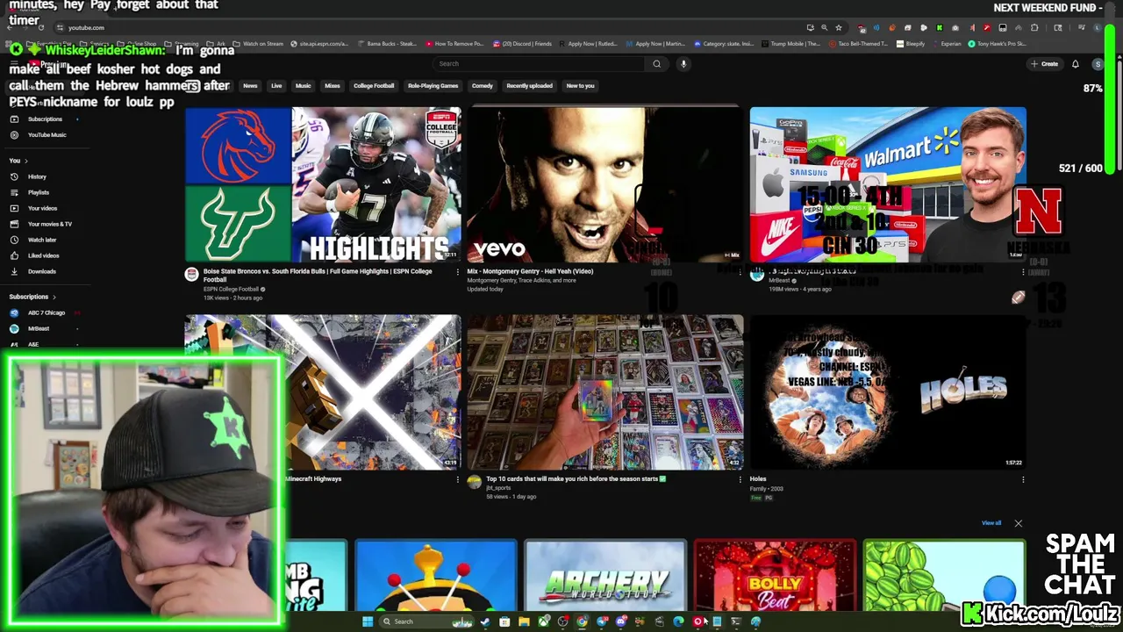
Task: Open options menu for Holes movie
Action: tap(1023, 479)
